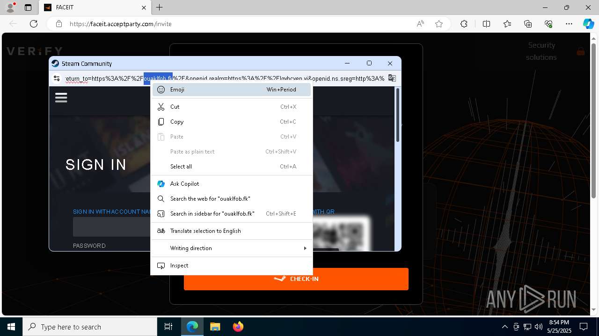
Task: Open Task View taskbar icon
Action: pyautogui.click(x=168, y=327)
